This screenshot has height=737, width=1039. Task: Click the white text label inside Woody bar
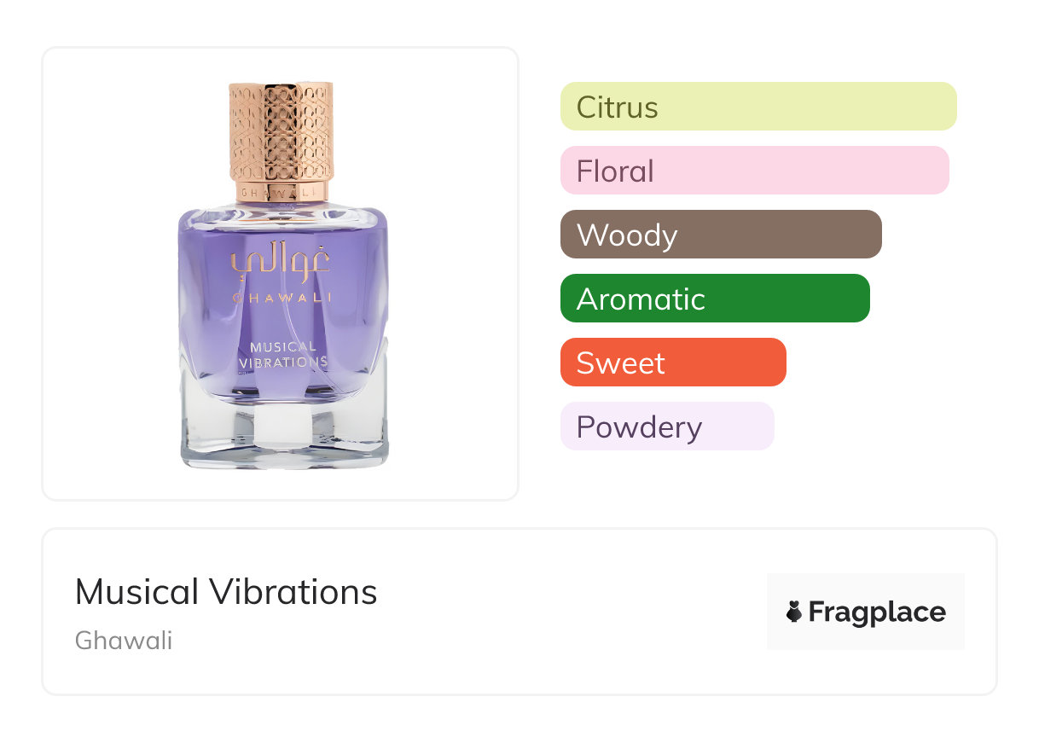627,235
